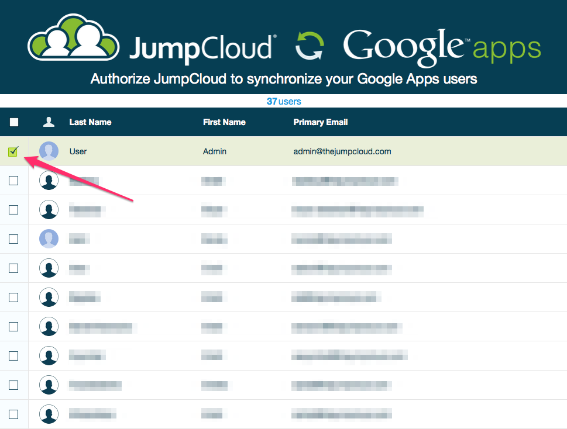This screenshot has width=567, height=429.
Task: Click the user silhouette column header icon
Action: pyautogui.click(x=49, y=122)
